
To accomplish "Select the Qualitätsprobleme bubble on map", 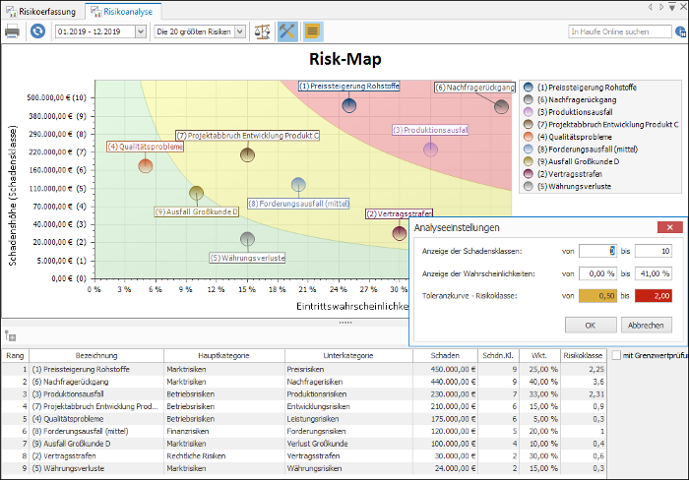I will point(146,166).
